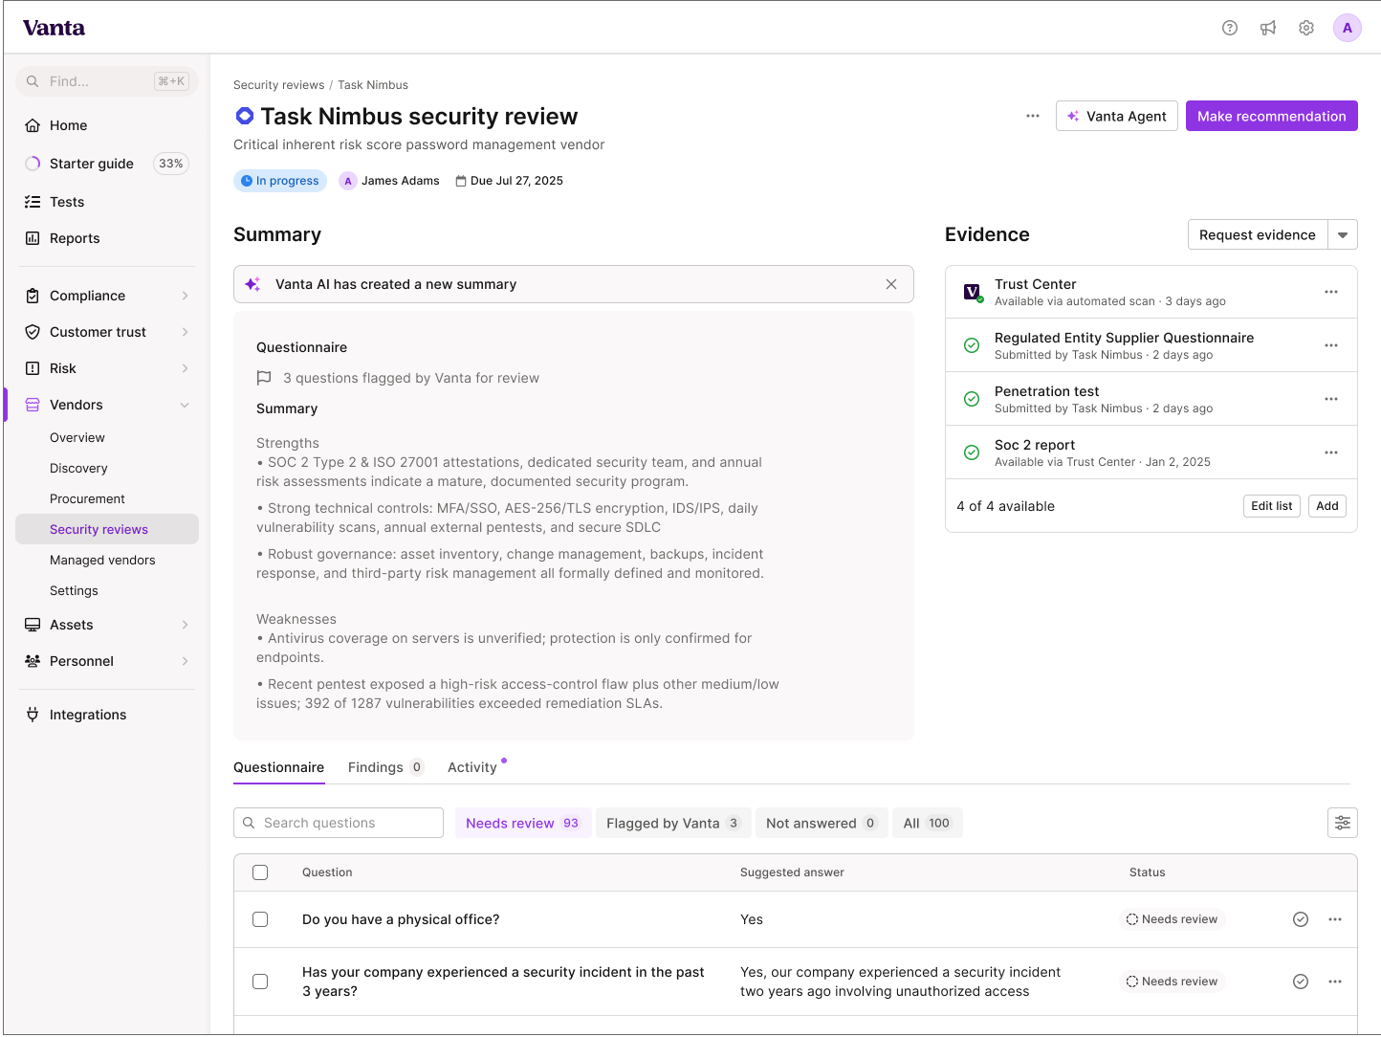
Task: Toggle the select-all questions checkbox
Action: coord(260,872)
